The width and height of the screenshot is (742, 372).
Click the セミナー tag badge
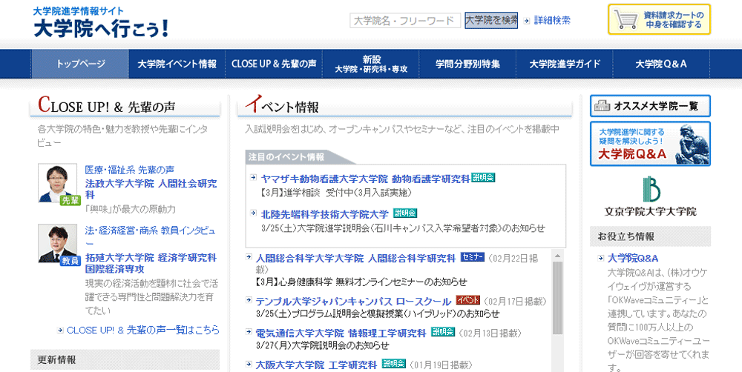pos(472,258)
